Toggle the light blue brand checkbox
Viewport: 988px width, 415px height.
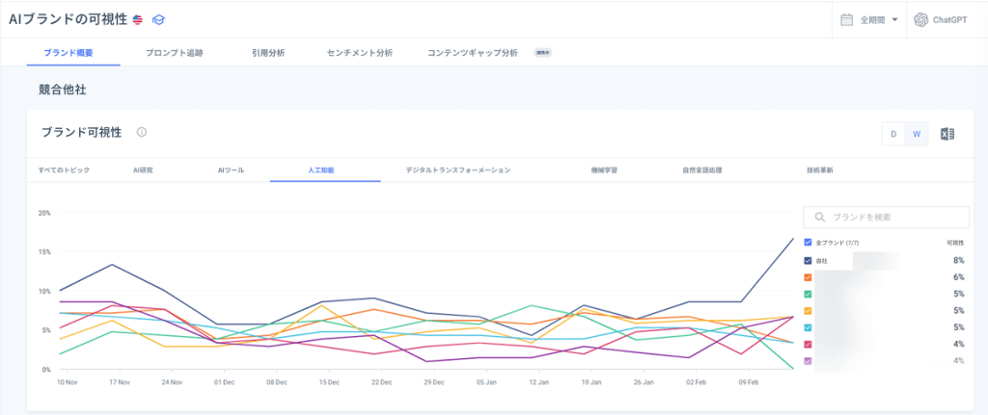pyautogui.click(x=809, y=327)
